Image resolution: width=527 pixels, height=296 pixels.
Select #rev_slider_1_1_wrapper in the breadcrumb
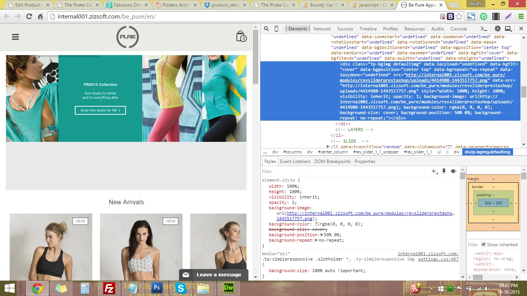[376, 152]
